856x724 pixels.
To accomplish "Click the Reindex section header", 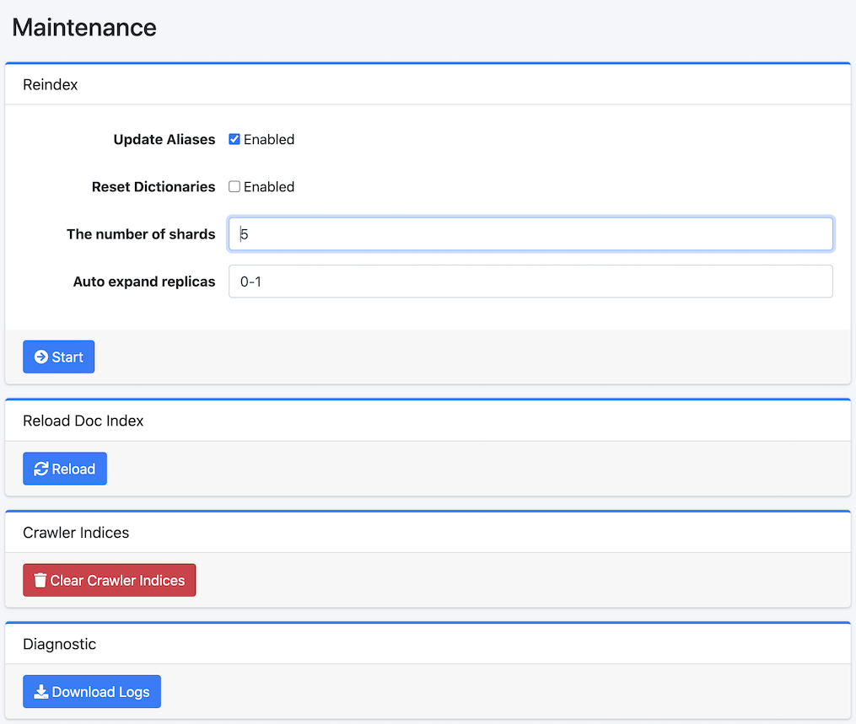I will 51,84.
